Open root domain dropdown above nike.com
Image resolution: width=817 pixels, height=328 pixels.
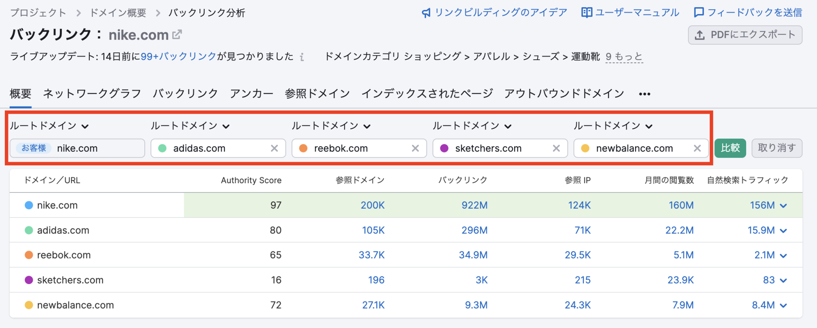click(49, 126)
